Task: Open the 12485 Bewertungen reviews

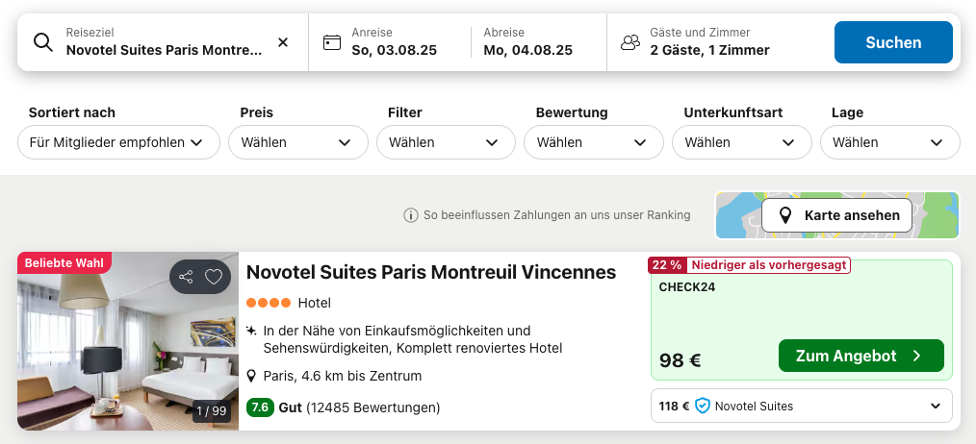Action: click(x=372, y=407)
